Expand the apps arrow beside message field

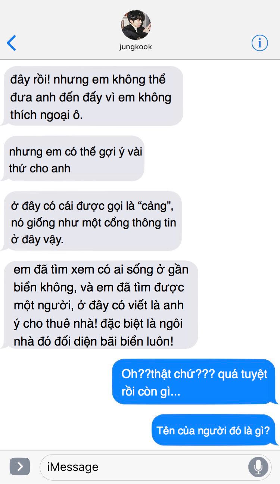click(20, 466)
